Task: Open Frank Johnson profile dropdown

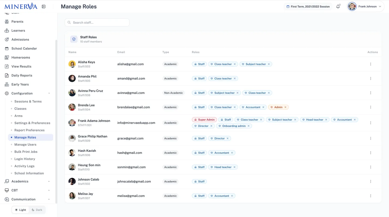Action: [x=365, y=6]
